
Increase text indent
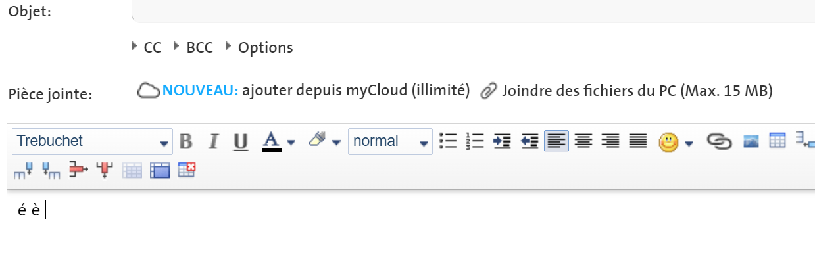tap(502, 141)
